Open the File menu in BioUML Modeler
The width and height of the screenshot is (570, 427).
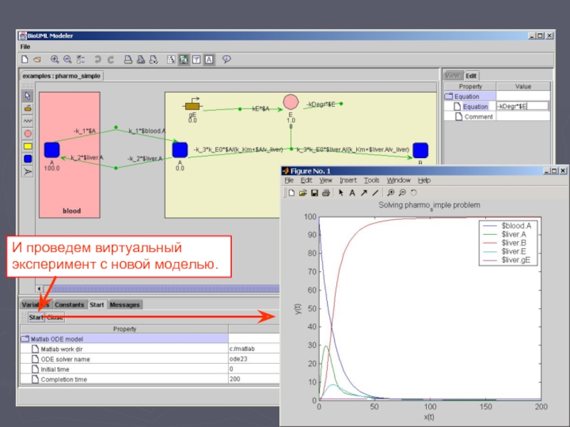coord(26,46)
